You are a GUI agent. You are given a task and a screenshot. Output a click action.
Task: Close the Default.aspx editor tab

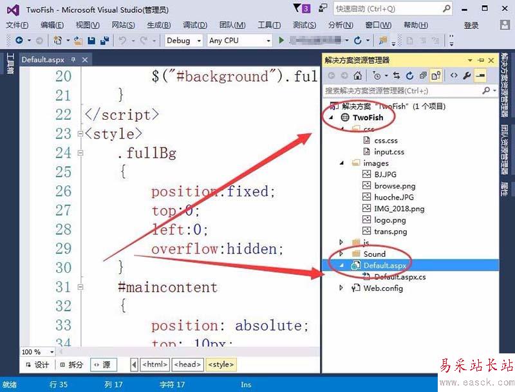[x=85, y=60]
